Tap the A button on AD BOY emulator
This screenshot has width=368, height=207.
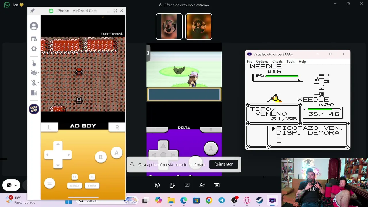[x=116, y=153]
